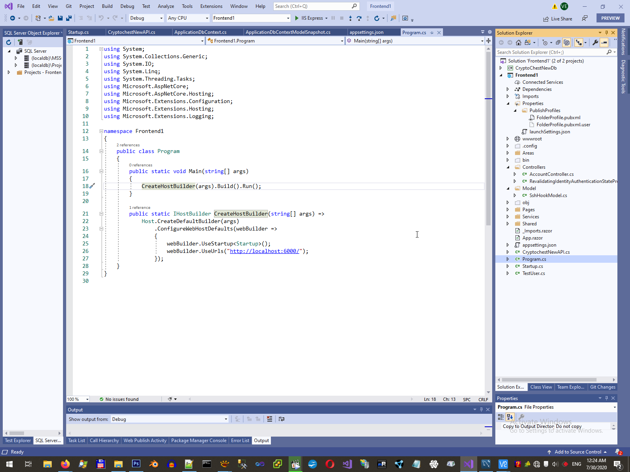Open the Debug configuration dropdown
This screenshot has height=472, width=630.
(146, 18)
